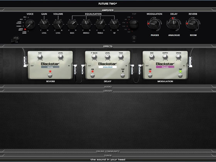
Task: Tap the Modulation pedal Tap footswitch
Action: click(x=180, y=76)
